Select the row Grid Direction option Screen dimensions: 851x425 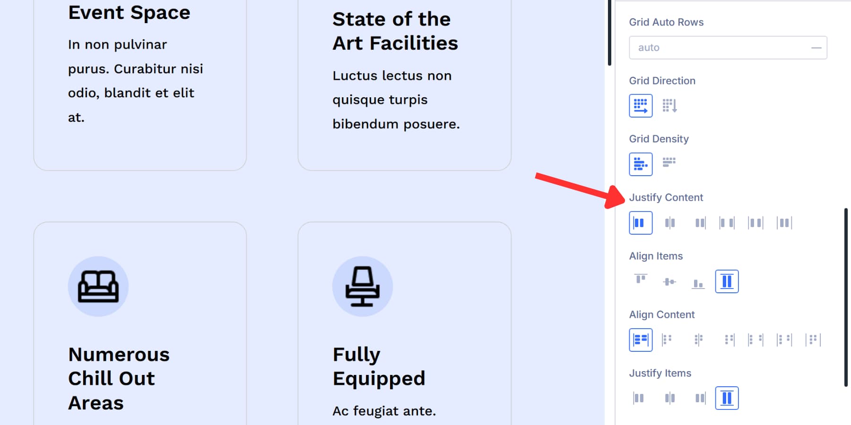[x=641, y=105]
